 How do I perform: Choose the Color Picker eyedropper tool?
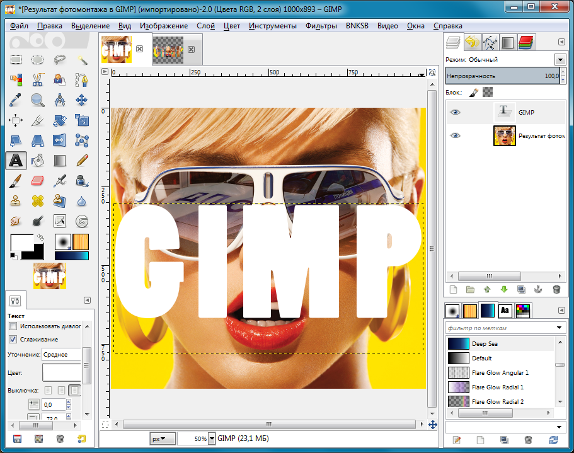[x=16, y=100]
